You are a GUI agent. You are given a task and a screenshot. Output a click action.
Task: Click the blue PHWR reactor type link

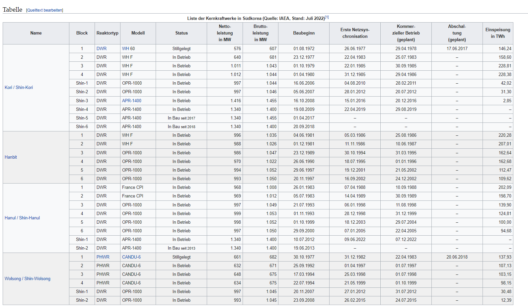[x=103, y=257]
